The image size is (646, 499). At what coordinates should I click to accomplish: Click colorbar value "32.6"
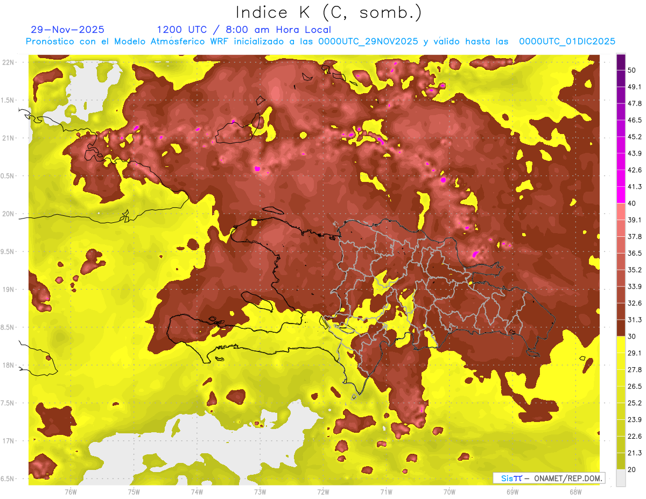[x=634, y=303]
